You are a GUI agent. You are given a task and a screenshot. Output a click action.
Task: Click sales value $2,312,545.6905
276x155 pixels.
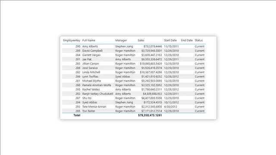tap(151, 107)
